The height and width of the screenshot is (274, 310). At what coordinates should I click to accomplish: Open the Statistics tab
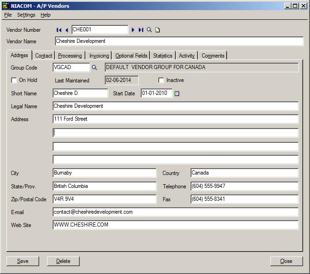coord(162,56)
